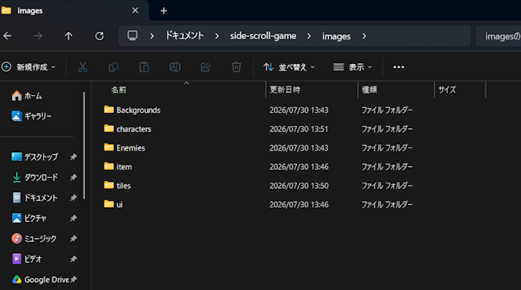Select the ui folder
This screenshot has width=521, height=290.
click(x=113, y=204)
